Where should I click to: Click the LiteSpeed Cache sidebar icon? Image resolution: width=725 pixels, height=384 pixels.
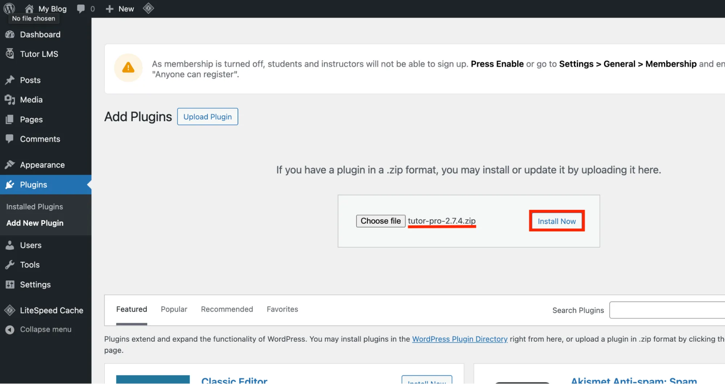point(10,310)
